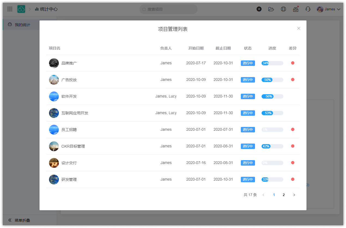Click the 软件开发 56% progress bar
This screenshot has height=228, width=346.
[272, 96]
